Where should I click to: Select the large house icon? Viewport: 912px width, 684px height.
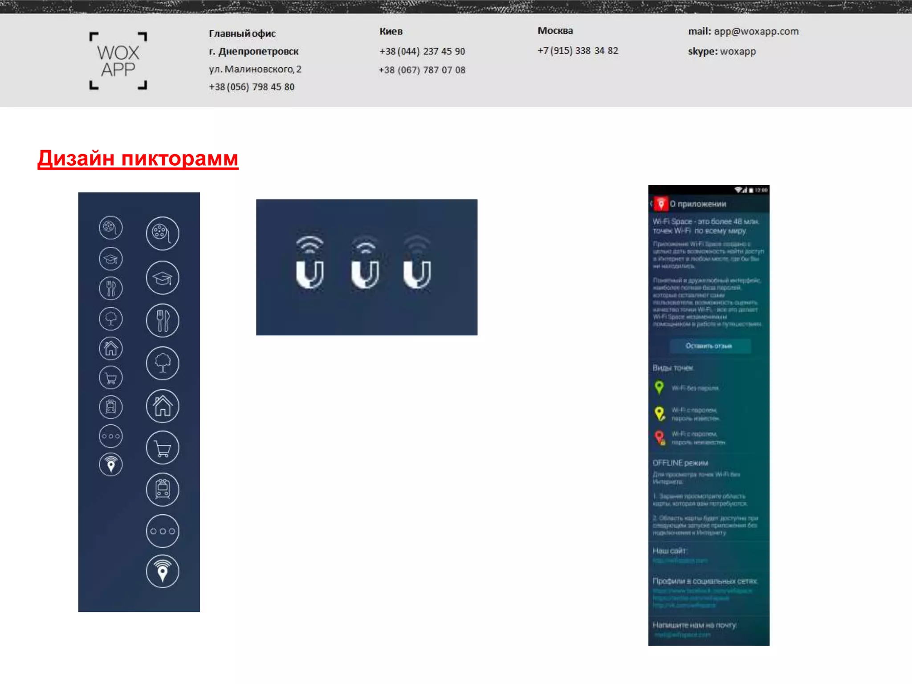[163, 406]
